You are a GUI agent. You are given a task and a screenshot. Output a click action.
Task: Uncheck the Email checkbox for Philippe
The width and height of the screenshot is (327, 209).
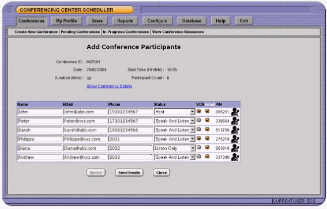[x=207, y=138]
